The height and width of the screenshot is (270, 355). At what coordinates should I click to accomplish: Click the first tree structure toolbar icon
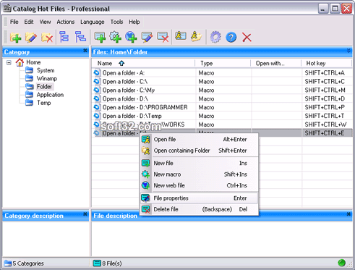[64, 37]
